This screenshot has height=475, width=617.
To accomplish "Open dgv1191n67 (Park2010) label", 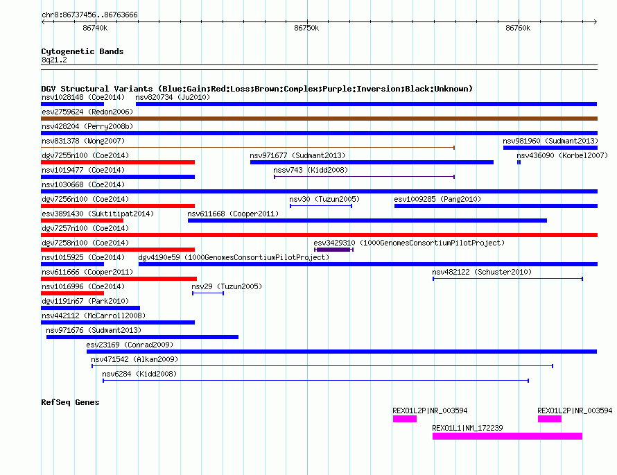I will point(85,301).
